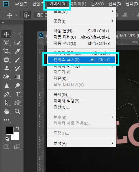Click the black foreground color swatch

click(x=10, y=131)
